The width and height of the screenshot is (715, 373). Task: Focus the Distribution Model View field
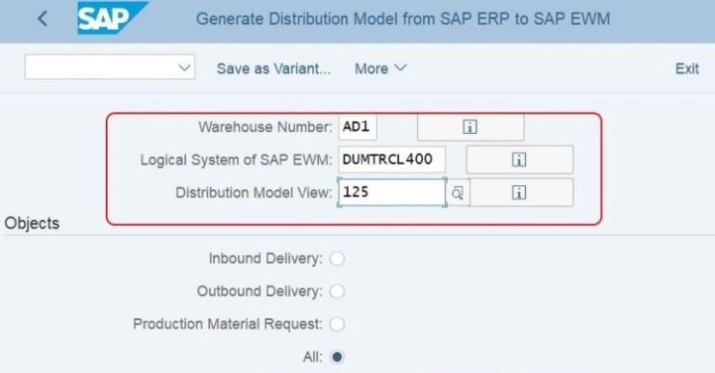(392, 193)
